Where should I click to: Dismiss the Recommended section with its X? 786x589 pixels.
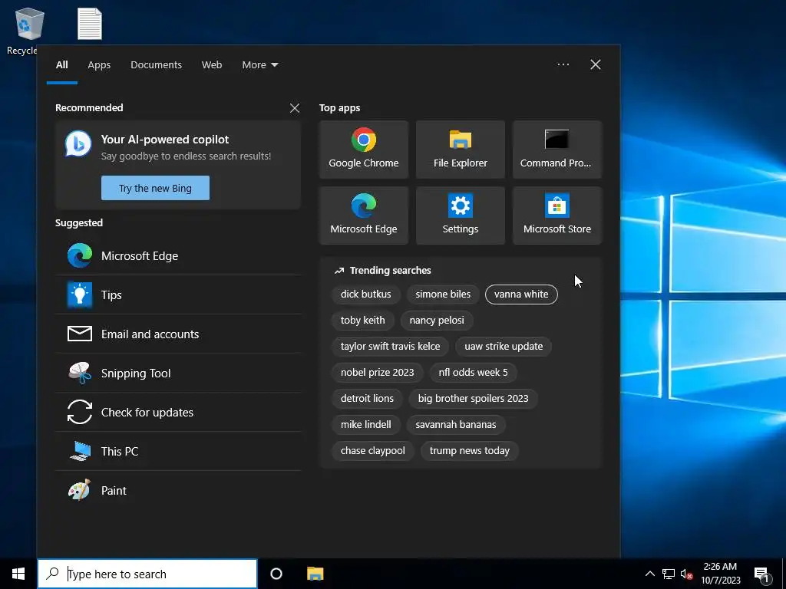point(295,108)
